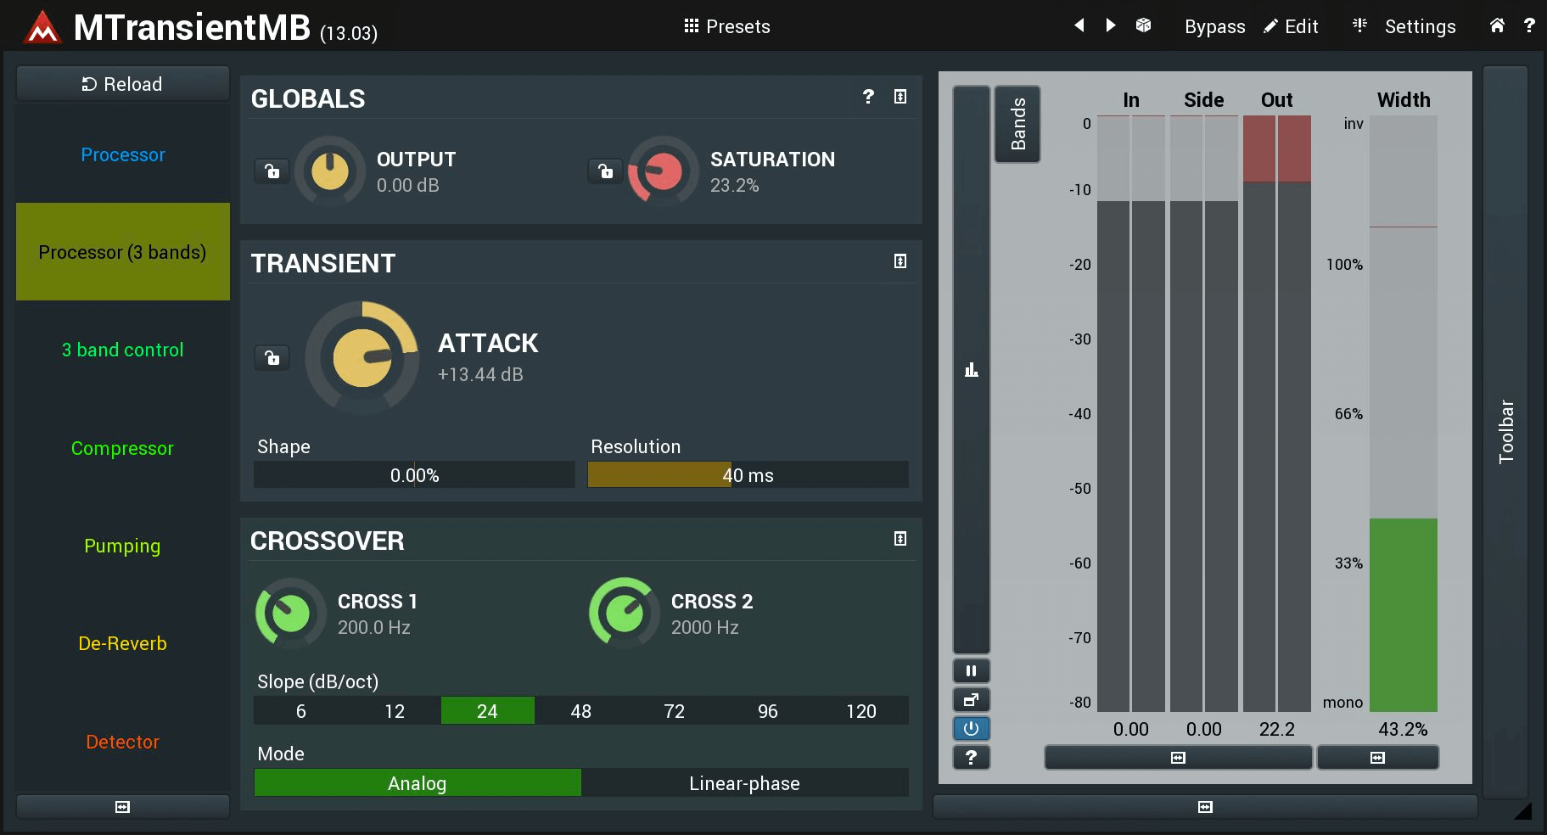Open the analyzer graph icon on meter sidebar
The width and height of the screenshot is (1547, 835).
click(x=971, y=370)
